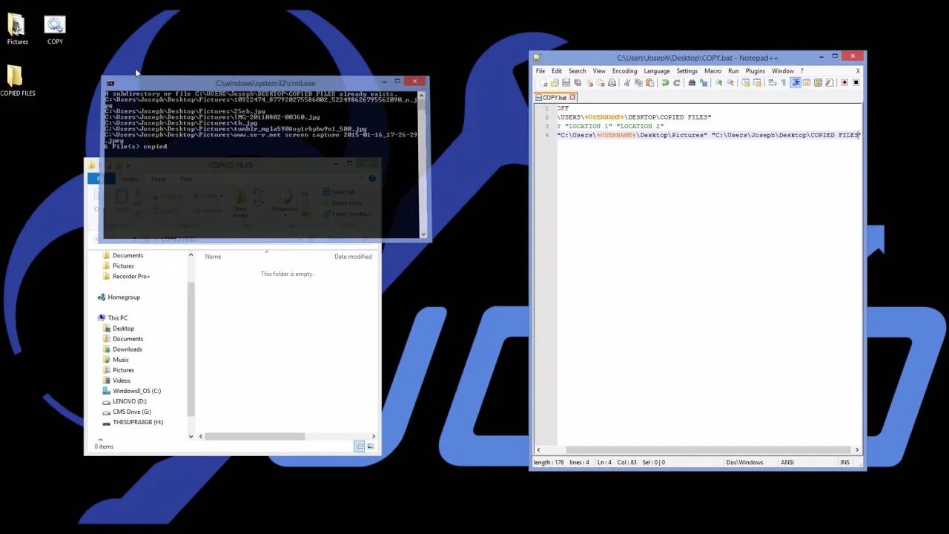The image size is (949, 534).
Task: Close the COPY.bat tab with its X
Action: pyautogui.click(x=572, y=97)
